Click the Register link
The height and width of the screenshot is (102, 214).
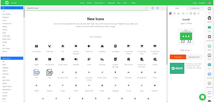pos(202,3)
